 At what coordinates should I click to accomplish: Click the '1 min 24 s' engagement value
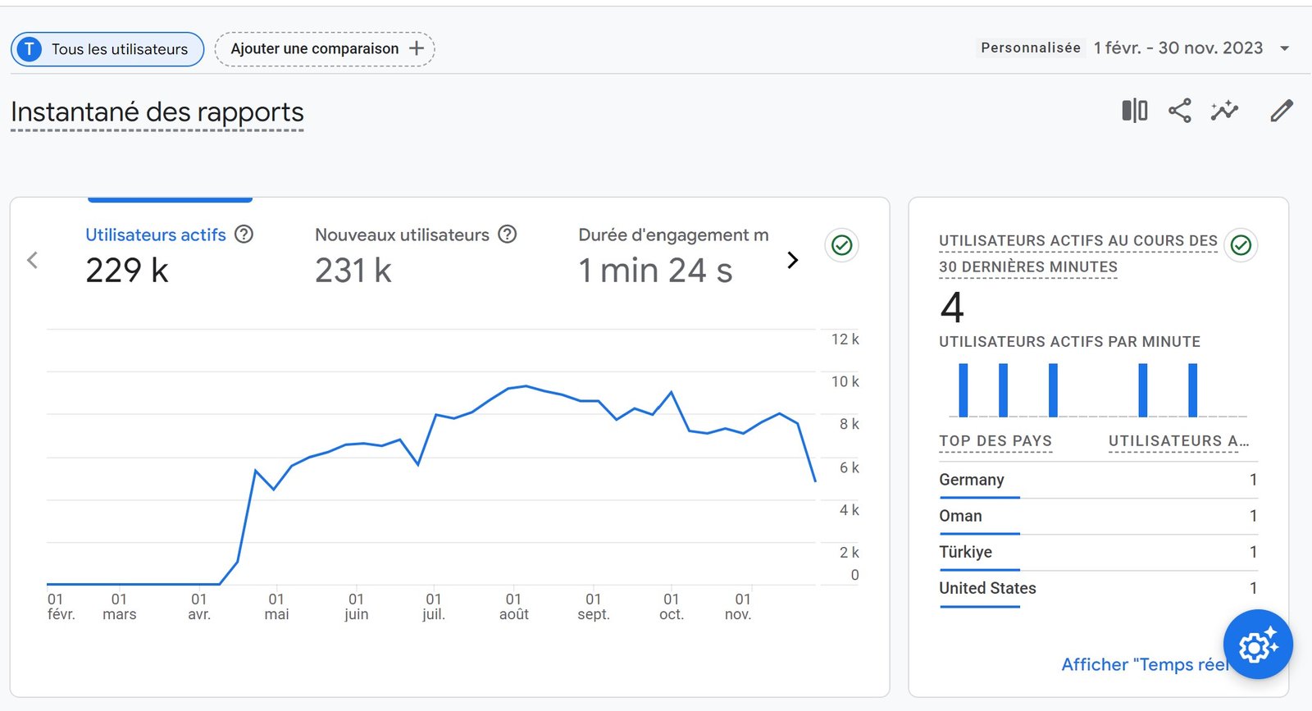(x=655, y=271)
